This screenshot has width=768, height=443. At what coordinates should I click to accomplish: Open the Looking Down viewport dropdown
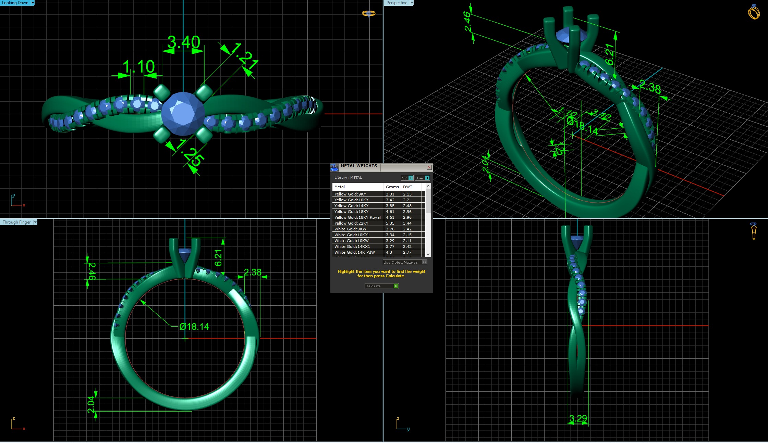click(x=33, y=3)
